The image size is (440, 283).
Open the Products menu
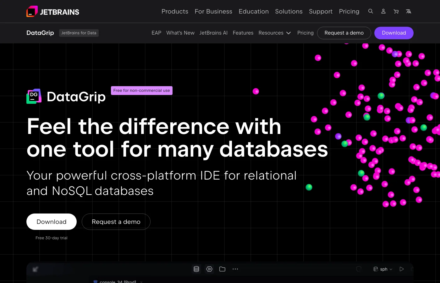pos(175,11)
